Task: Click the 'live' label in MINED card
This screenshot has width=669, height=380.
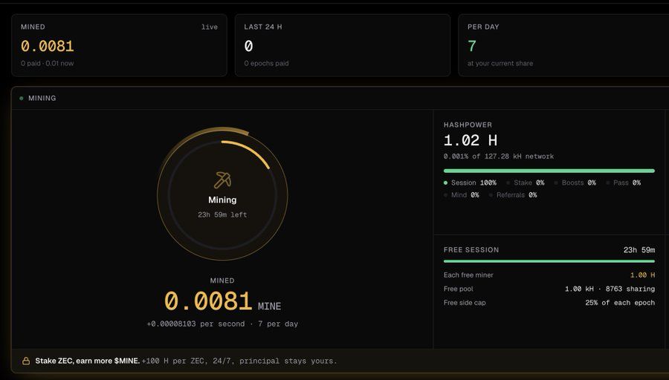Action: pyautogui.click(x=210, y=27)
